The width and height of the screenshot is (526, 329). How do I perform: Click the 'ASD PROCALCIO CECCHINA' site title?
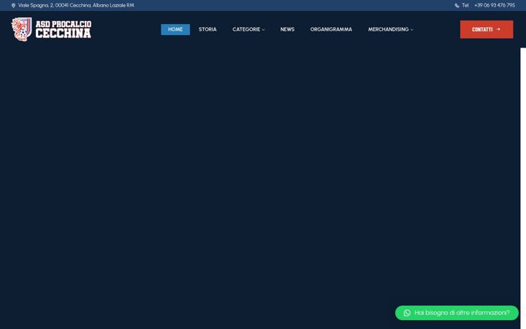point(64,29)
